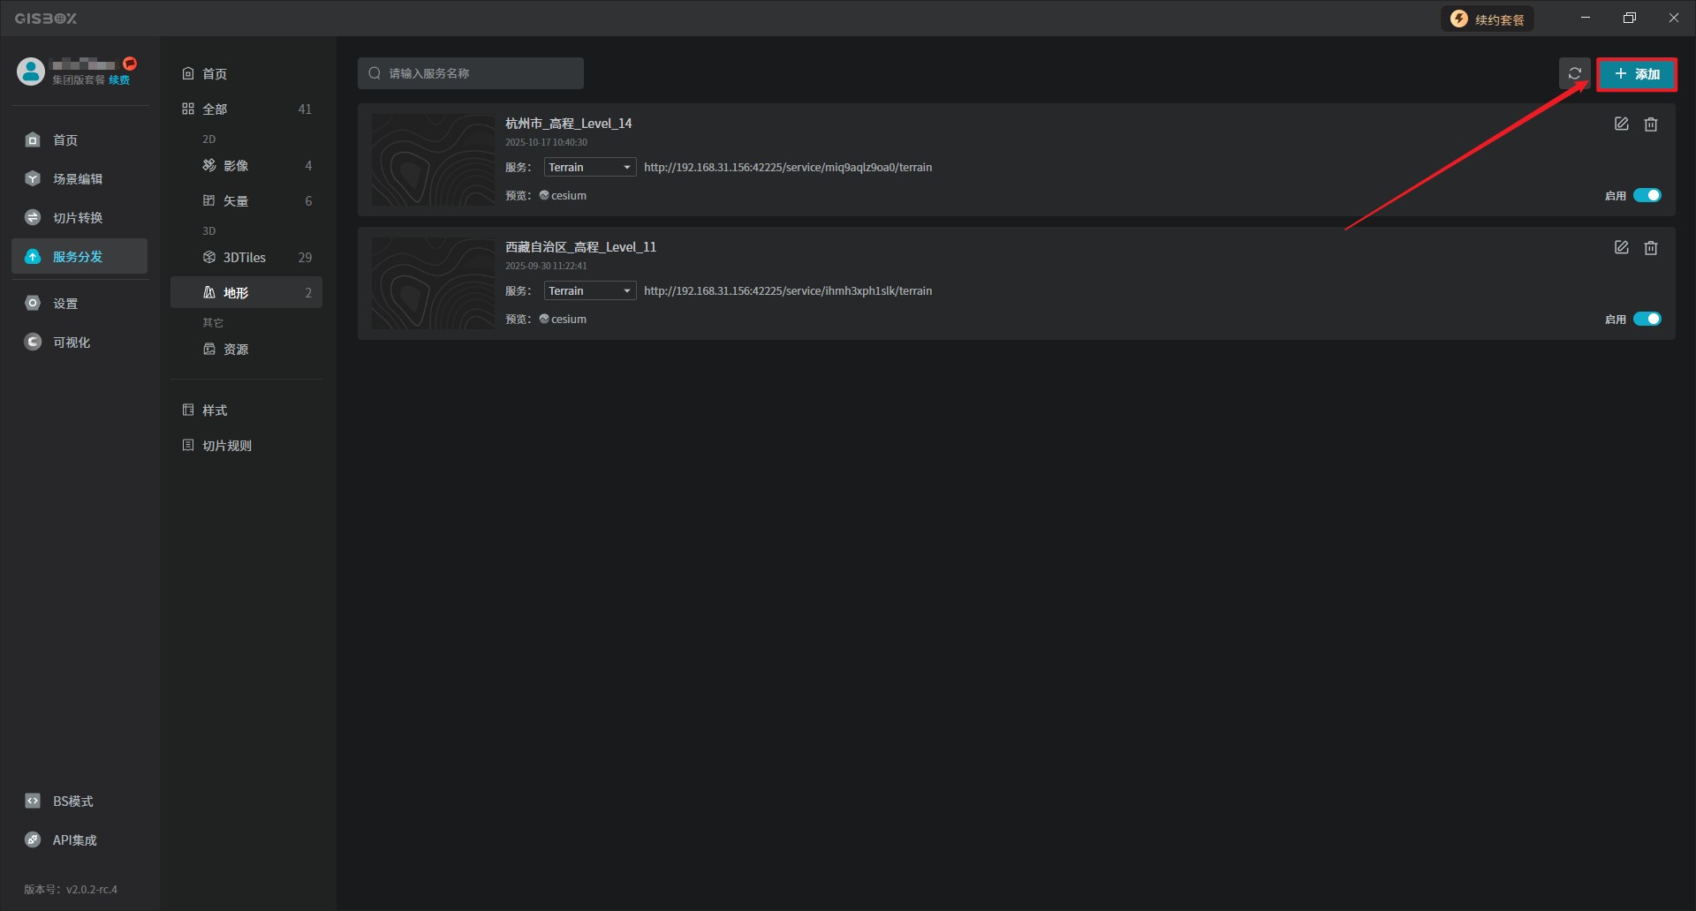Edit the 西藏自治区_高程_Level_11 service
This screenshot has height=911, width=1696.
tap(1621, 248)
